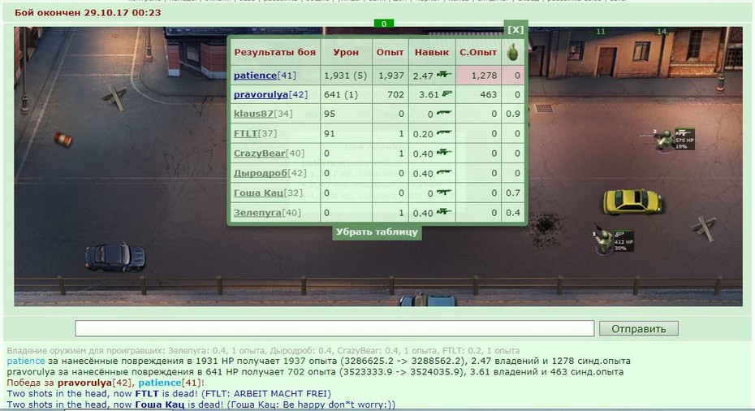755x411 pixels.
Task: Click the 1,937 experience cell
Action: [x=390, y=76]
